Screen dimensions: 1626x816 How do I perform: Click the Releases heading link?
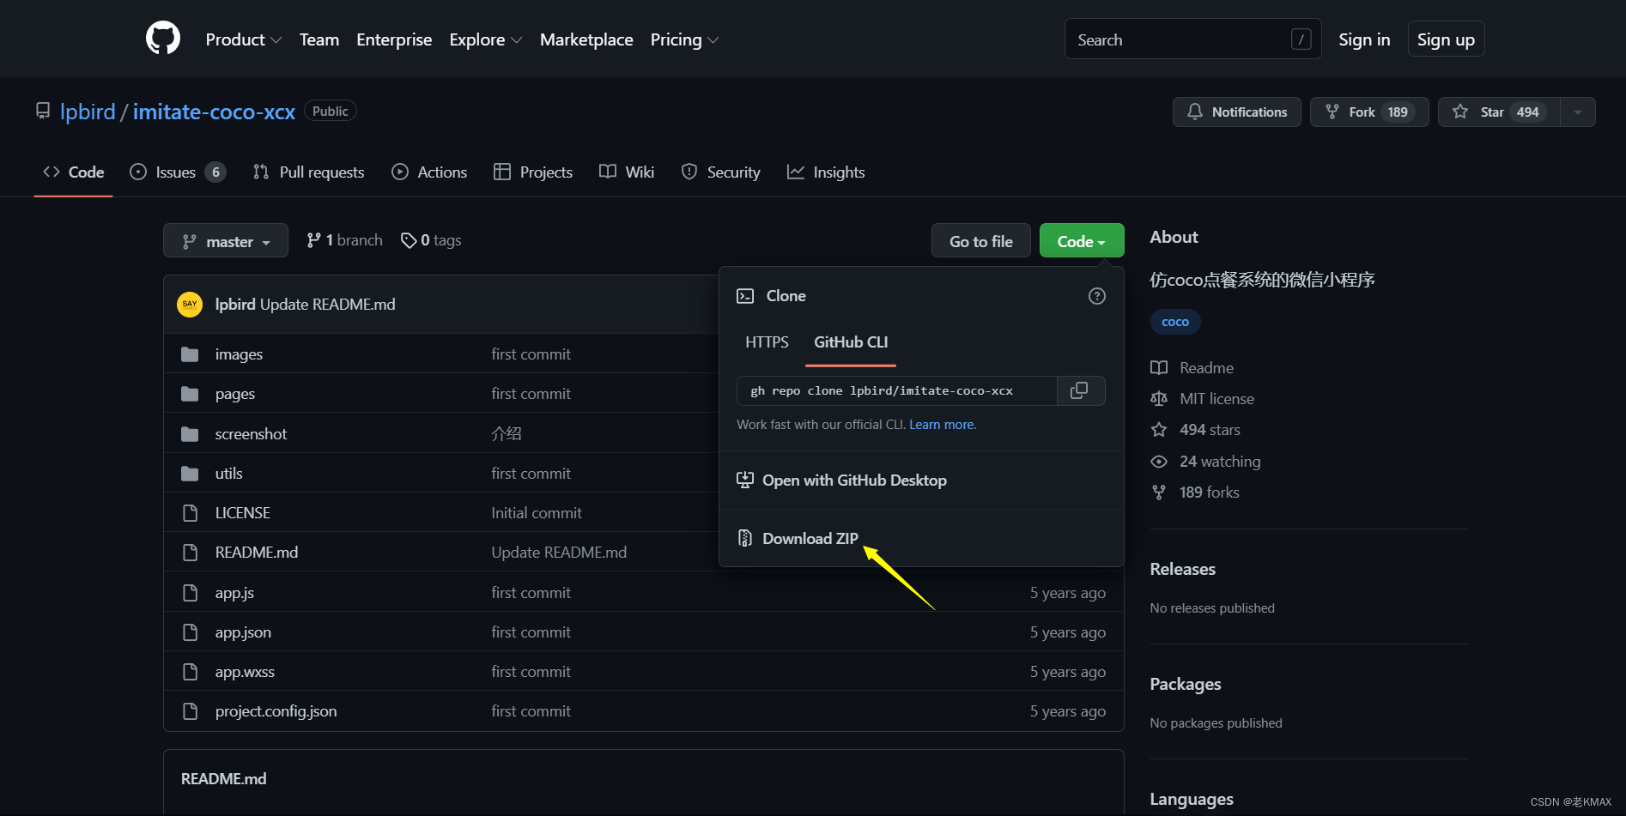[x=1182, y=569]
